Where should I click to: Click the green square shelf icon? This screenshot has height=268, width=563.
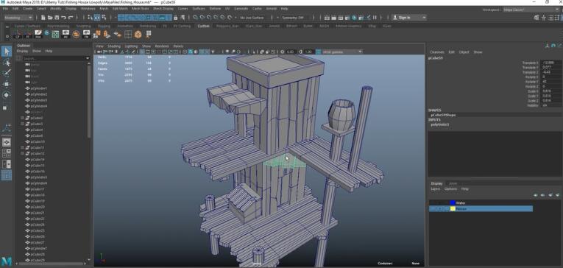click(x=55, y=34)
